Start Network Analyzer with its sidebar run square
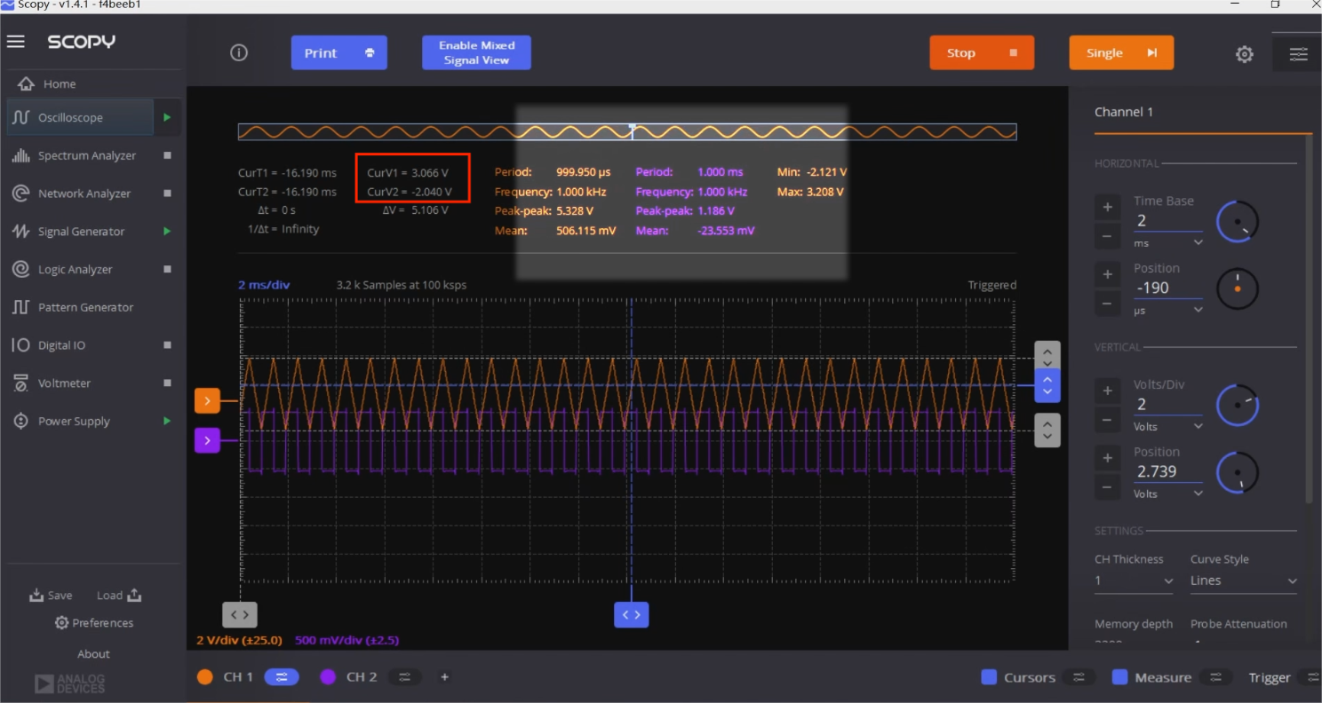The height and width of the screenshot is (703, 1322). [x=167, y=194]
